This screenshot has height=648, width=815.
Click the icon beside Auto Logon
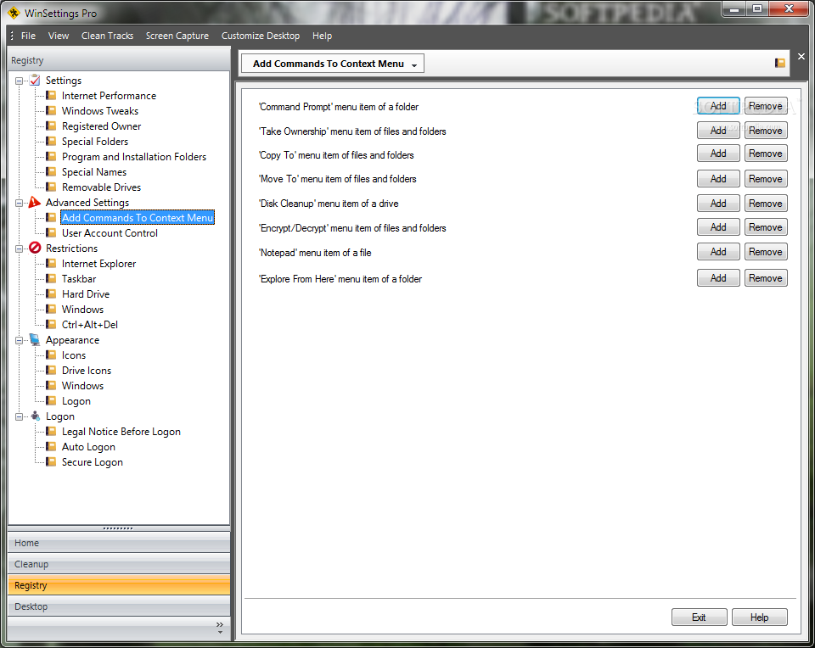51,446
